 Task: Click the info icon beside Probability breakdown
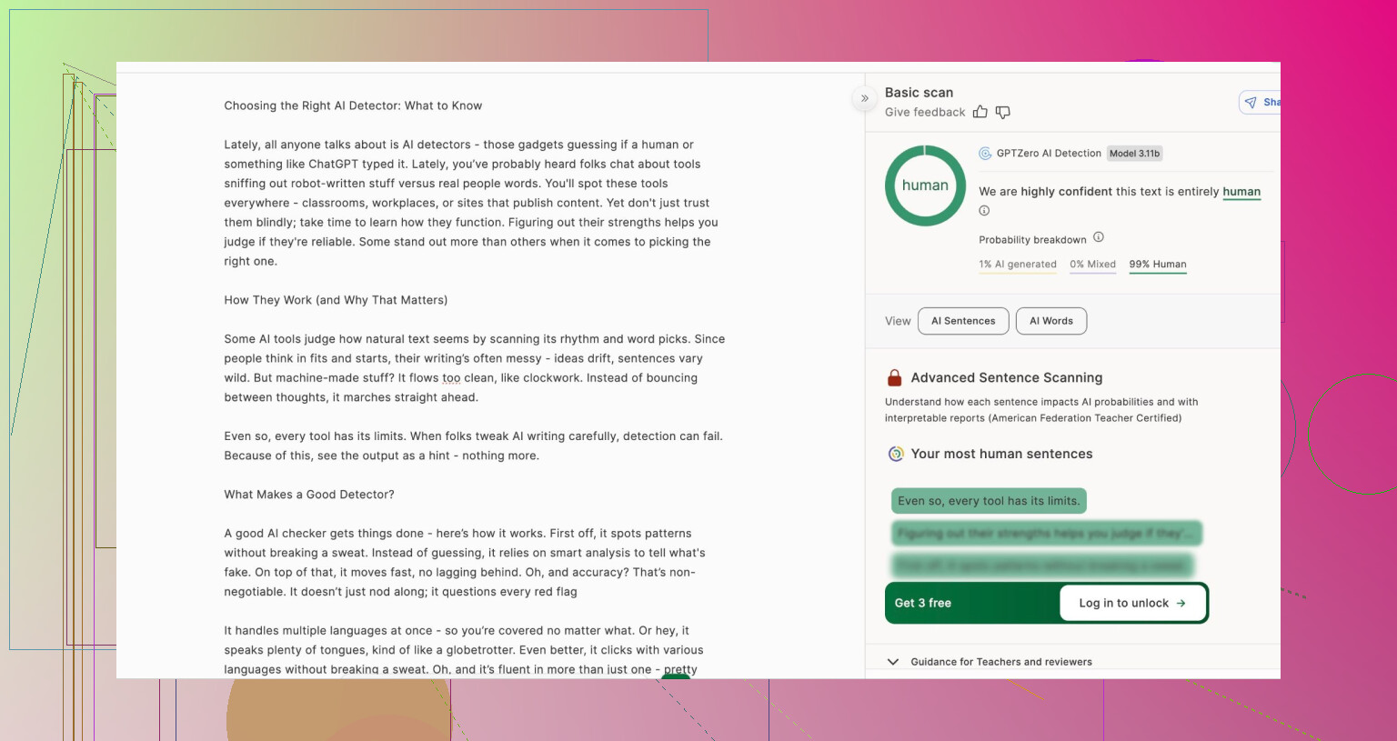pyautogui.click(x=1098, y=237)
